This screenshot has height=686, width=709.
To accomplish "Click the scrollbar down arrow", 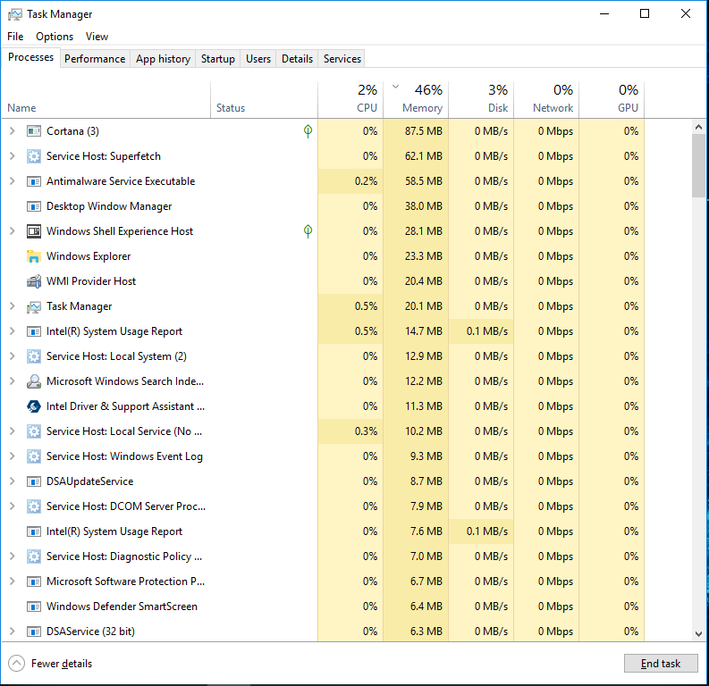I will click(698, 634).
